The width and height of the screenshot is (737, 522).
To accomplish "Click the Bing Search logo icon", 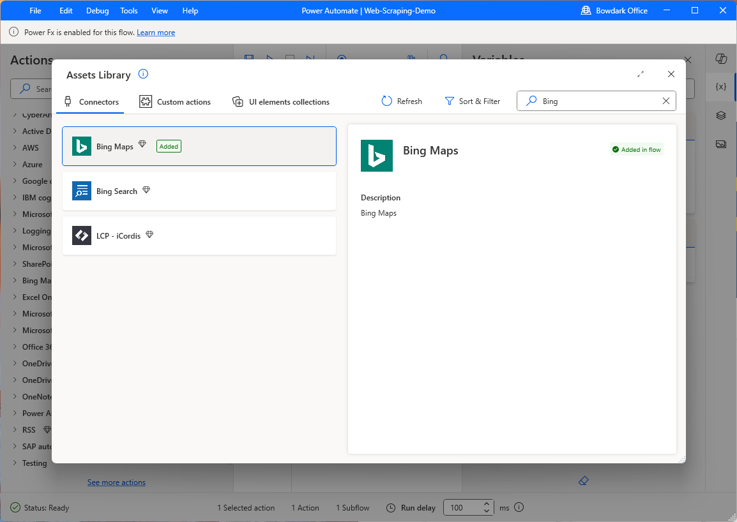I will [x=82, y=191].
